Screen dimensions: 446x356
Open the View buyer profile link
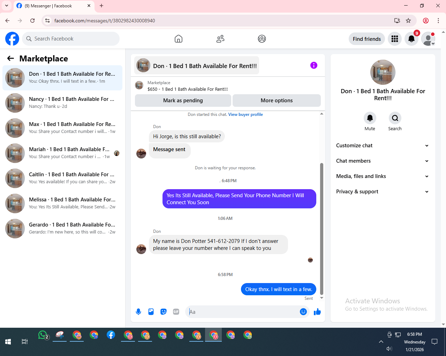(245, 114)
